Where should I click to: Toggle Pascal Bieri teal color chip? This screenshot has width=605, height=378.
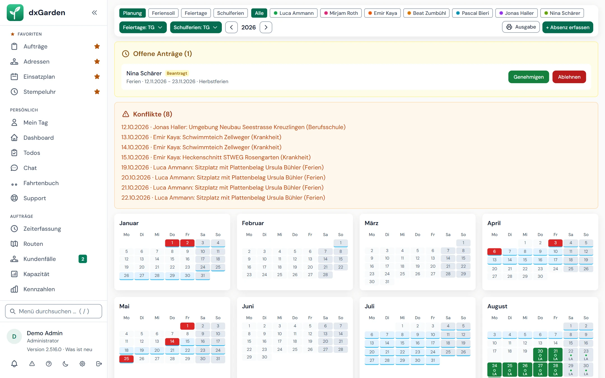tap(473, 13)
